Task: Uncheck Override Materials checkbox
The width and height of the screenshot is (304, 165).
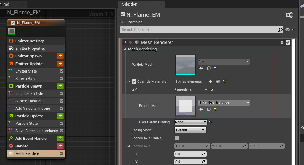Action: click(x=134, y=81)
